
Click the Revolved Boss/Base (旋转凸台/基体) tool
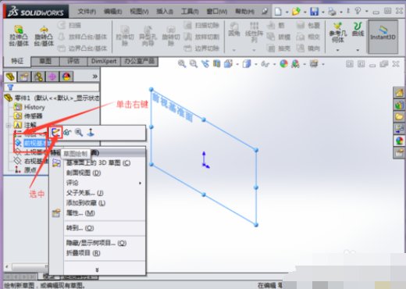click(x=44, y=36)
